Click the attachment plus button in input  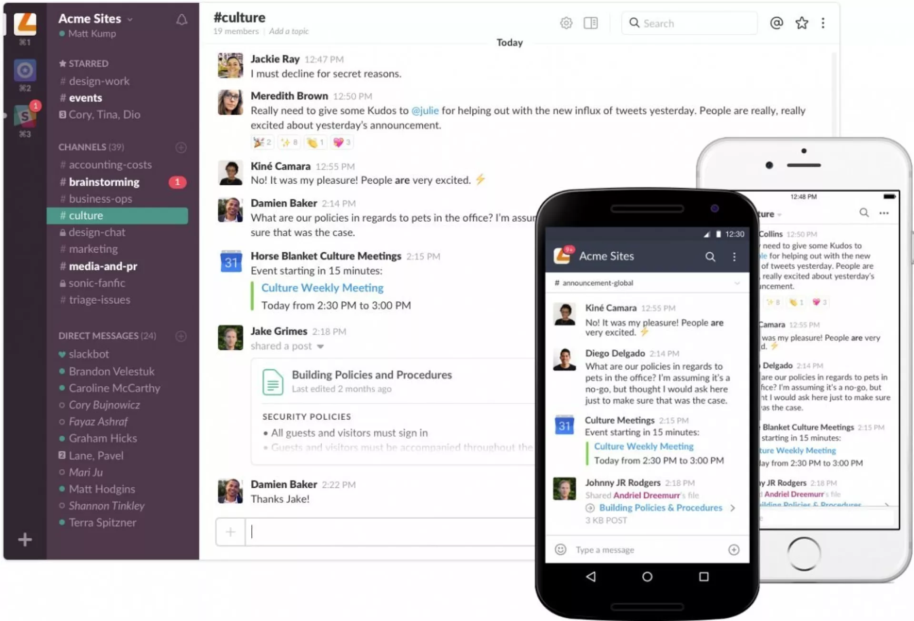pos(231,532)
